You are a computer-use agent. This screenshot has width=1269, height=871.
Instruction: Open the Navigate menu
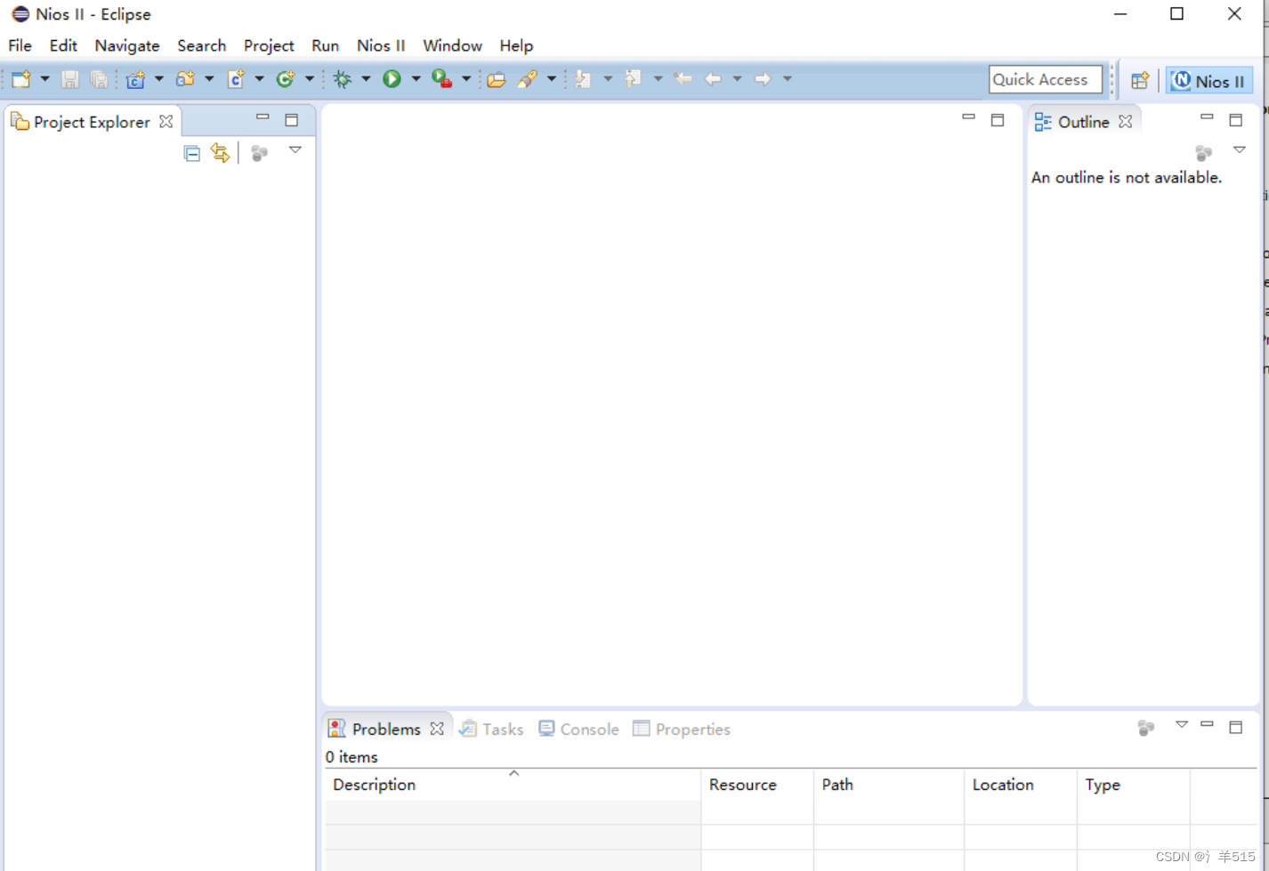[x=127, y=45]
